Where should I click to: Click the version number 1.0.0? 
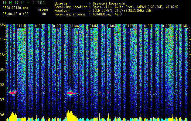41,2
